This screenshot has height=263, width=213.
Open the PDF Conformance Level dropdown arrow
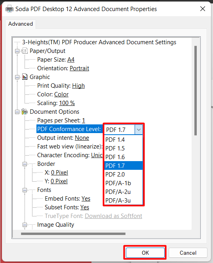pos(139,130)
